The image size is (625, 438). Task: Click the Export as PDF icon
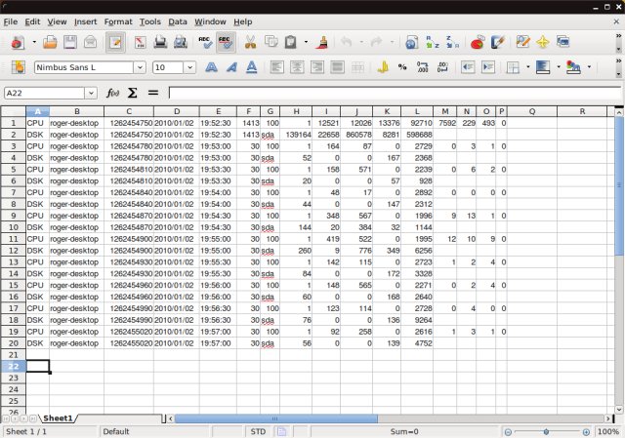click(x=140, y=42)
